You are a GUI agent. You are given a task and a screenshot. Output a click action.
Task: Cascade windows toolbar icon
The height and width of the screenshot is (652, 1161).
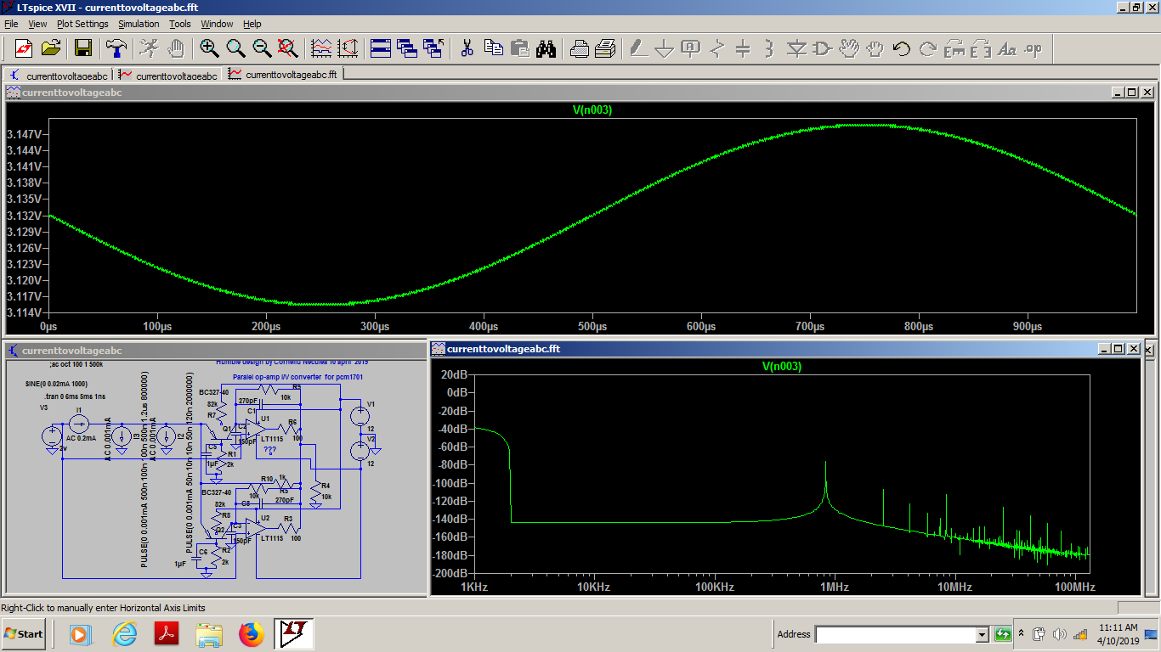click(406, 48)
